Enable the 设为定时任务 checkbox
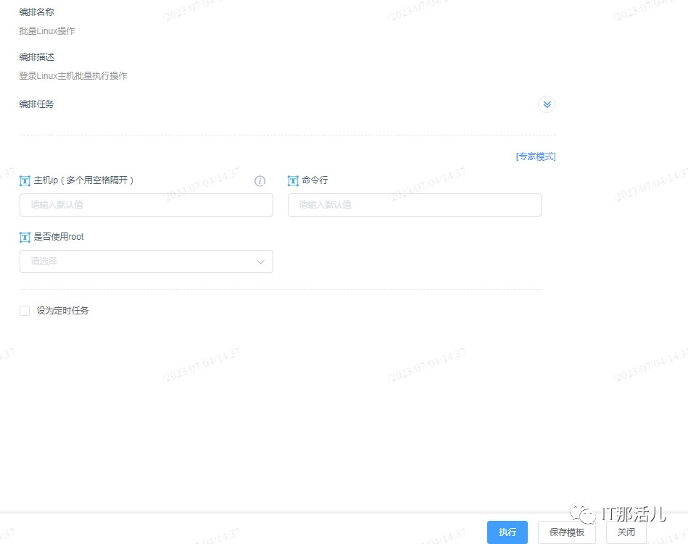The width and height of the screenshot is (688, 544). 25,311
